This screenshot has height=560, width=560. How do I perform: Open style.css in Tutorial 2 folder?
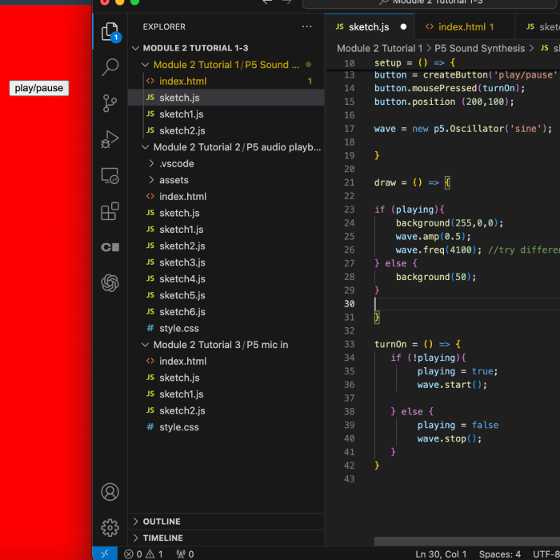click(226, 328)
